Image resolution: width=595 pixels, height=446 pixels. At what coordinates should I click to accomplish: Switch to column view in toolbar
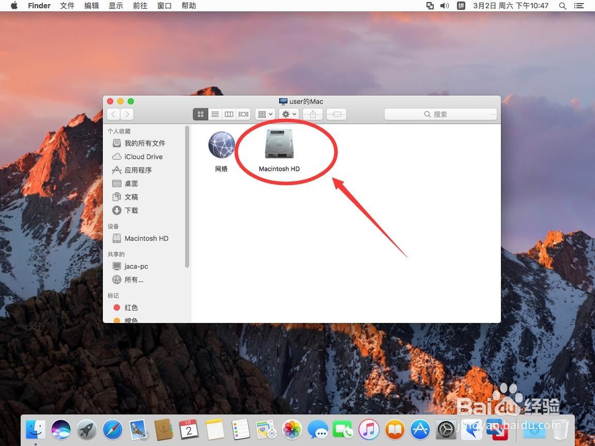pyautogui.click(x=229, y=114)
